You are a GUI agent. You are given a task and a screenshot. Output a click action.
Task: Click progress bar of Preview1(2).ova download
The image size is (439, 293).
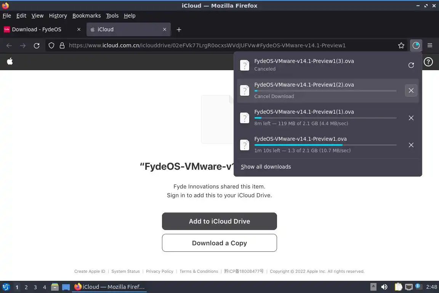[325, 90]
